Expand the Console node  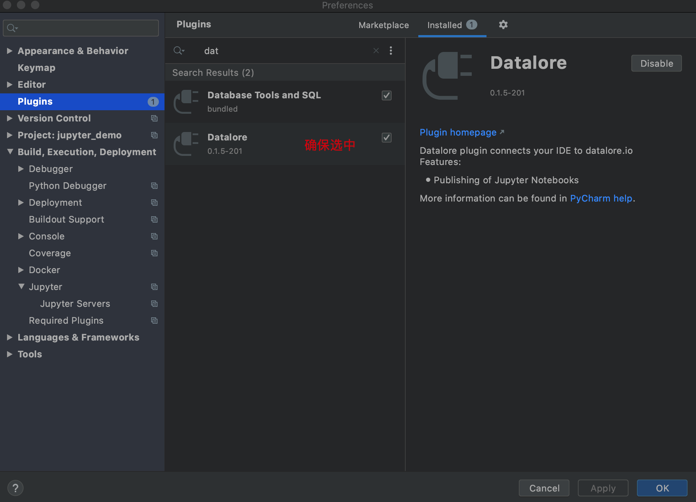[21, 236]
